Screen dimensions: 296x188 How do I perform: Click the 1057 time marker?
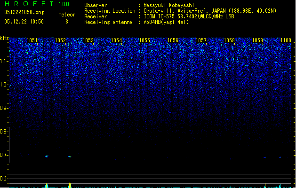201,40
